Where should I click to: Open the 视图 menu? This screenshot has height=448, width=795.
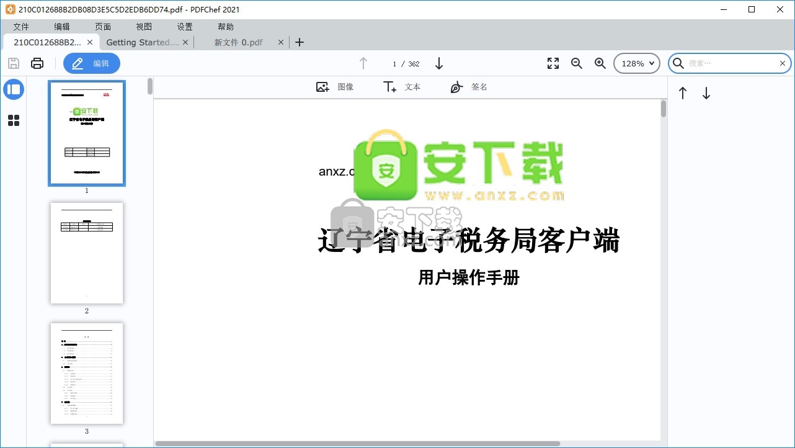pos(144,27)
